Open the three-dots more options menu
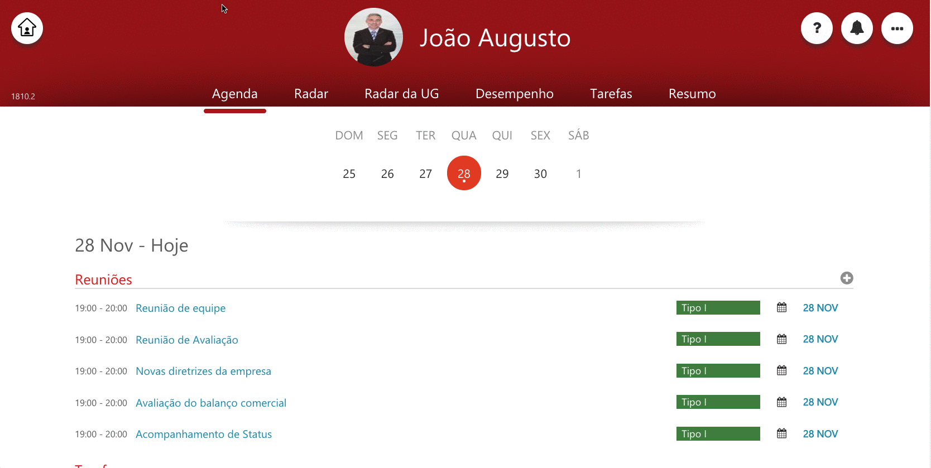The height and width of the screenshot is (468, 931). [897, 28]
